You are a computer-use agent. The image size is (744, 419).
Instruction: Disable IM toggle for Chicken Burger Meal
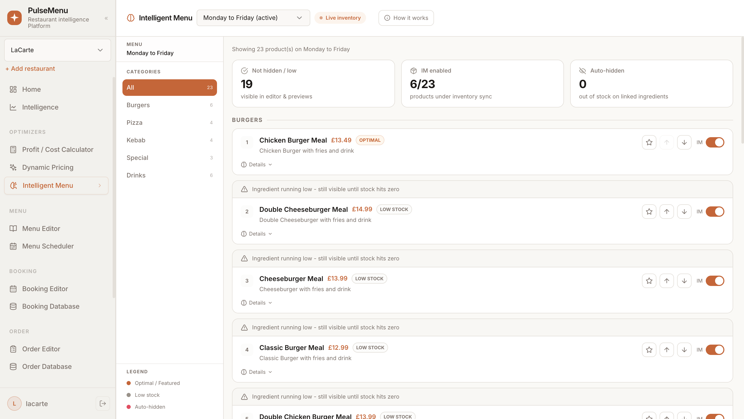[x=715, y=142]
